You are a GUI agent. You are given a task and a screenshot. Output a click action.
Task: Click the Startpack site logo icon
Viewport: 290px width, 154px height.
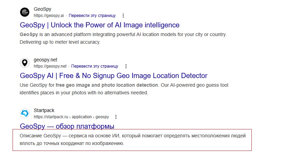[25, 113]
